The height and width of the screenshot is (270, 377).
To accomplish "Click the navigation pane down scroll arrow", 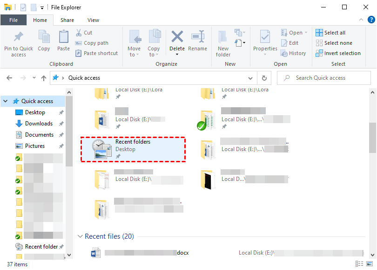I will click(69, 255).
